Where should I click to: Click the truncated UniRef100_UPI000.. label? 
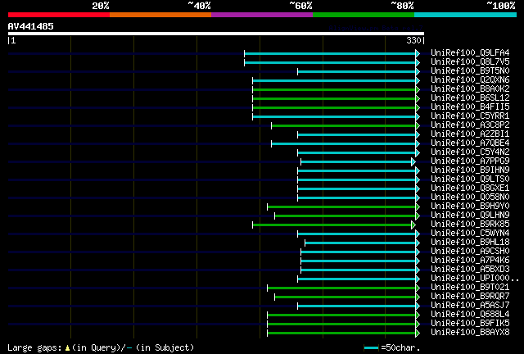475,279
